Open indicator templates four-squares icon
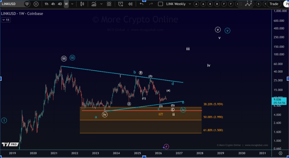Screen dimensions: 289x158 pyautogui.click(x=109, y=4)
